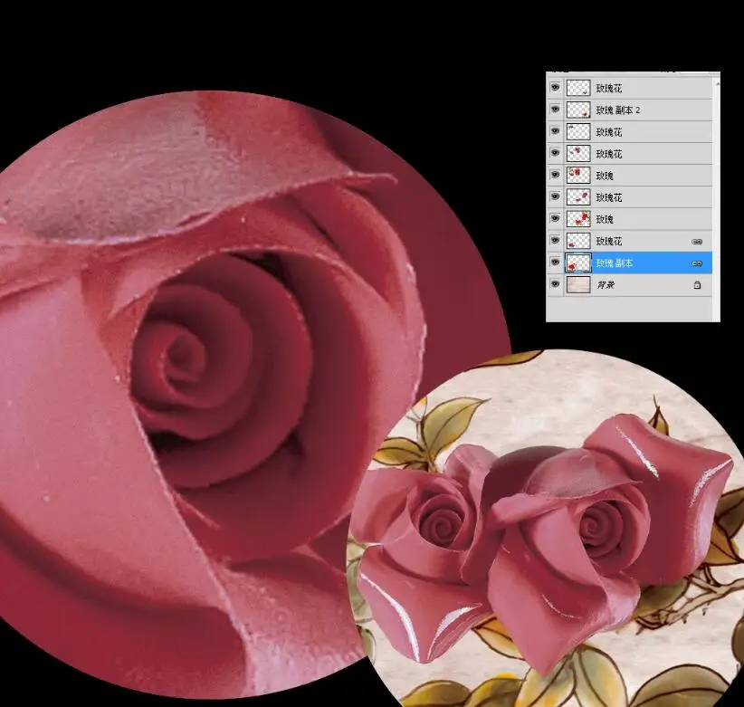Select the 玫瑰 副本 2 layer thumbnail

coord(578,110)
